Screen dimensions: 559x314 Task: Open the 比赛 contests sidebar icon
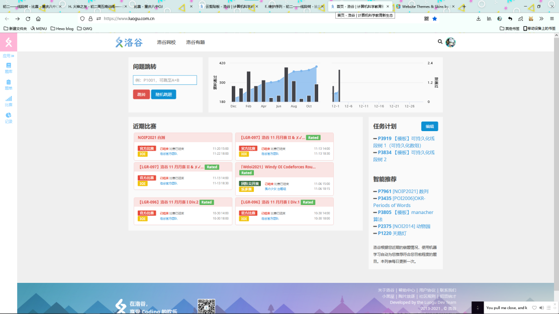click(x=9, y=101)
